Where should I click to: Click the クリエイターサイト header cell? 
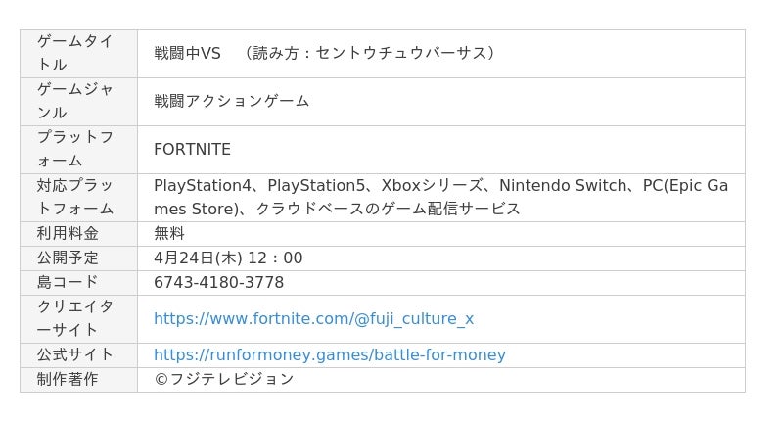tap(79, 318)
